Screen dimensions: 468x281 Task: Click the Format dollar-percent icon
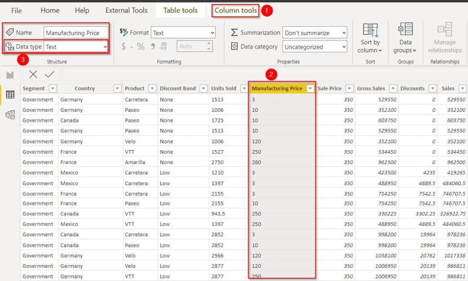pos(123,32)
